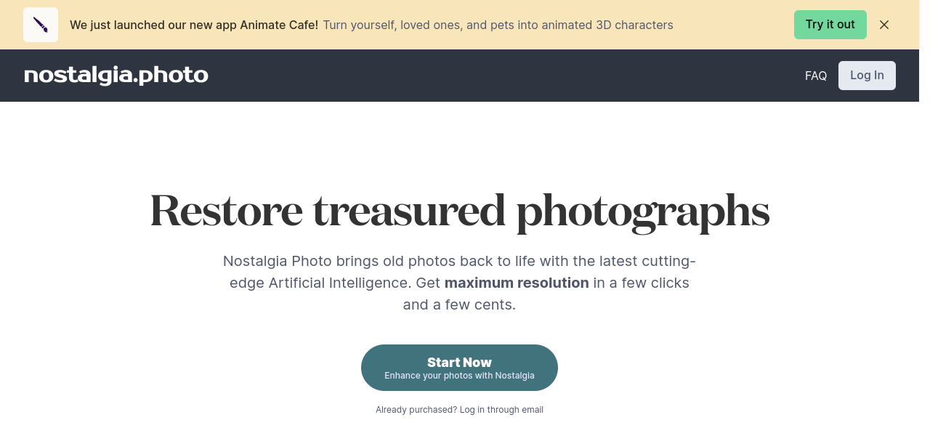Click the Enhance your photos with Nostalgia subtitle
This screenshot has height=436, width=930.
(x=459, y=376)
